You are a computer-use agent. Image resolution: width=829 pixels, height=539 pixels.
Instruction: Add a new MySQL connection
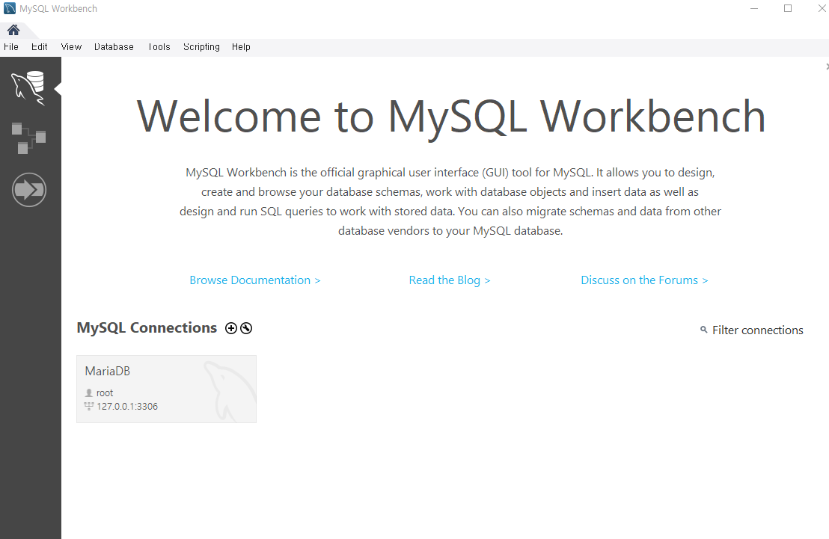(x=231, y=328)
